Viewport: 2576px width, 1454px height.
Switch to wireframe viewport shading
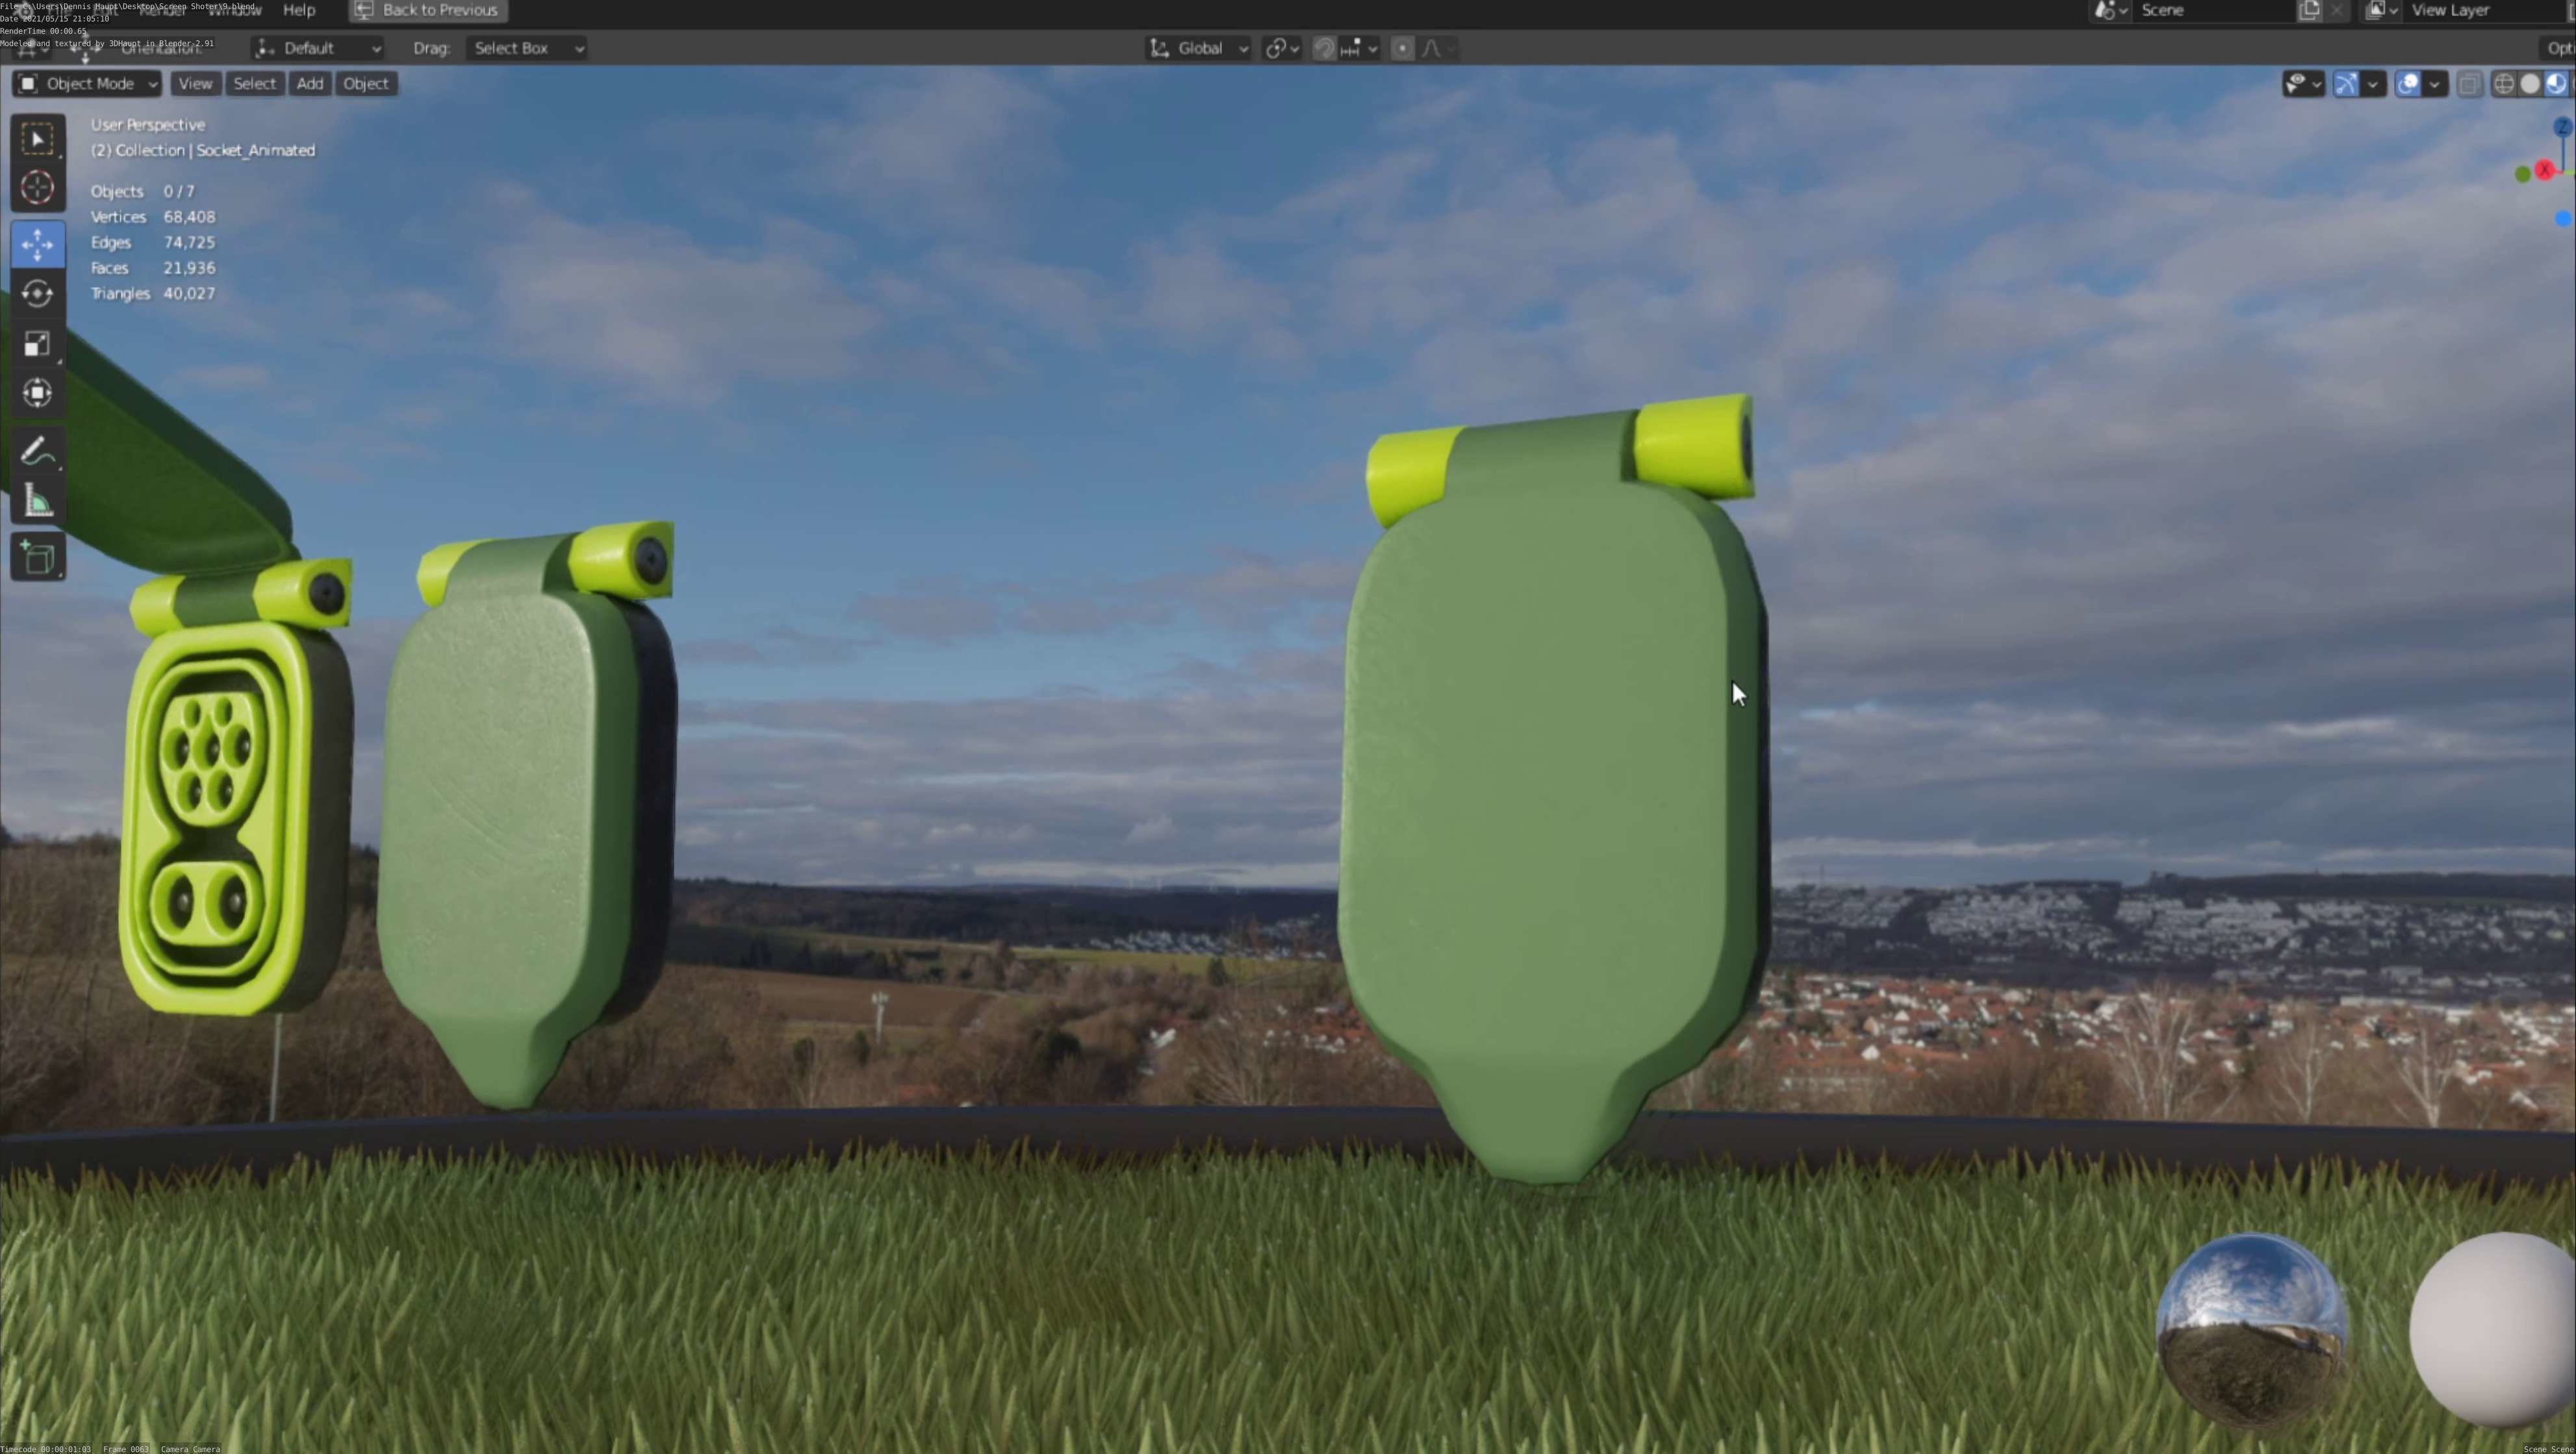coord(2504,84)
